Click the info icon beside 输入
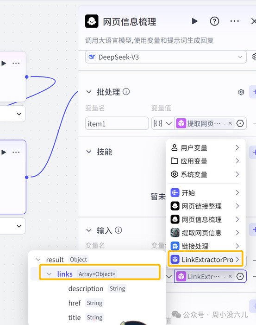256x325 pixels. (119, 230)
